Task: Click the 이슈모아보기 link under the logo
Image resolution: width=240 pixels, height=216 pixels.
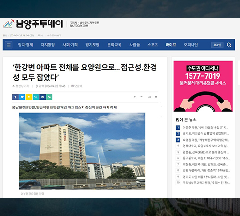Action: click(x=54, y=36)
